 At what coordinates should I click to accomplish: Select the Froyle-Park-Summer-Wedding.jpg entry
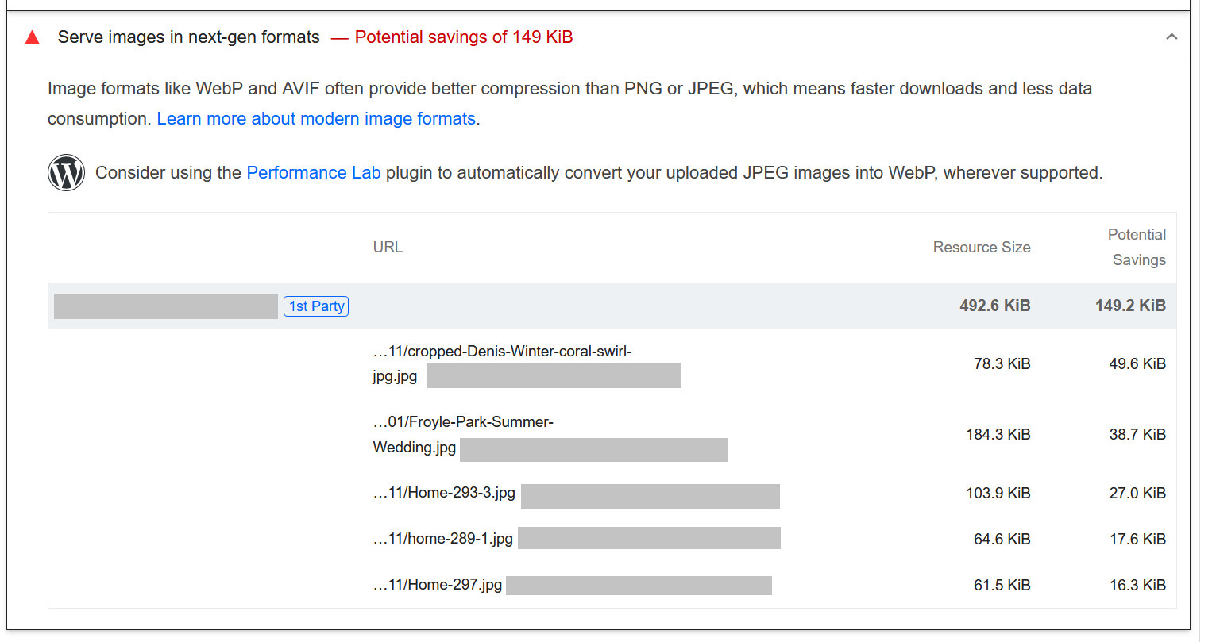click(462, 434)
